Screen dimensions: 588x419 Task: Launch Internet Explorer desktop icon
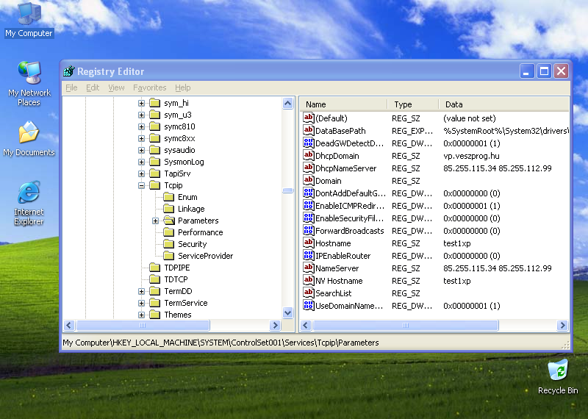[29, 203]
